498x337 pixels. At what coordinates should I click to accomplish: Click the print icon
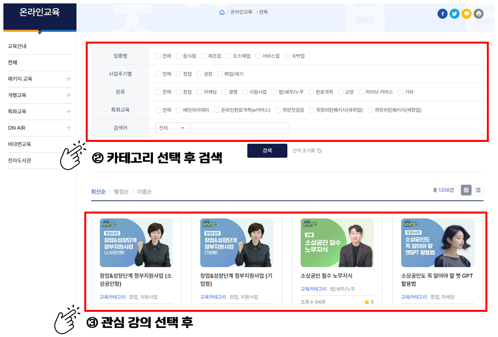[x=479, y=14]
